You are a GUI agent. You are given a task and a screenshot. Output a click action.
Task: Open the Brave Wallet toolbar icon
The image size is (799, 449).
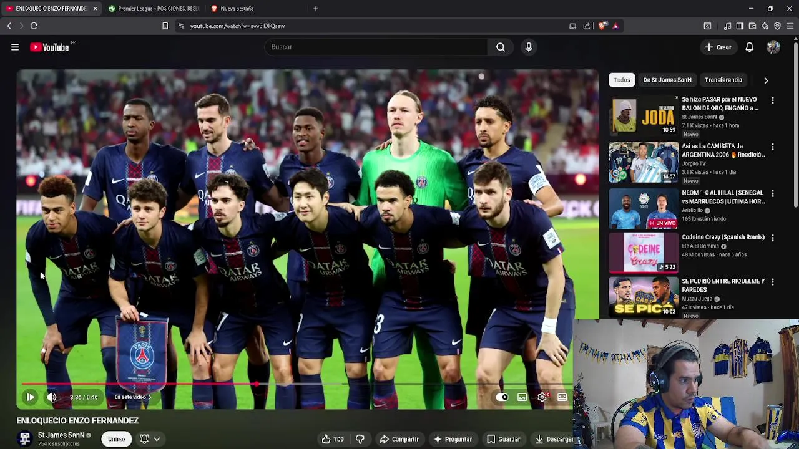[x=752, y=26]
